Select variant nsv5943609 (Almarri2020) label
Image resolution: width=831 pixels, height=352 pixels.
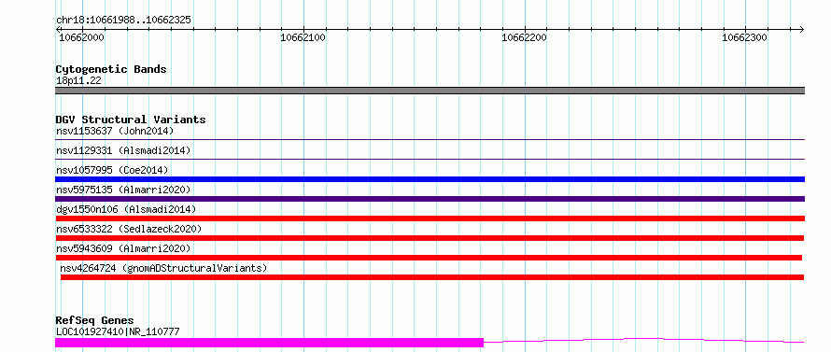[123, 248]
